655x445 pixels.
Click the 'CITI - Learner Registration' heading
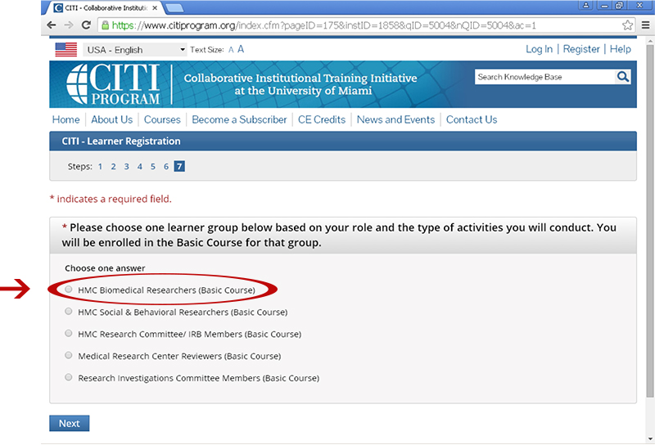[121, 141]
